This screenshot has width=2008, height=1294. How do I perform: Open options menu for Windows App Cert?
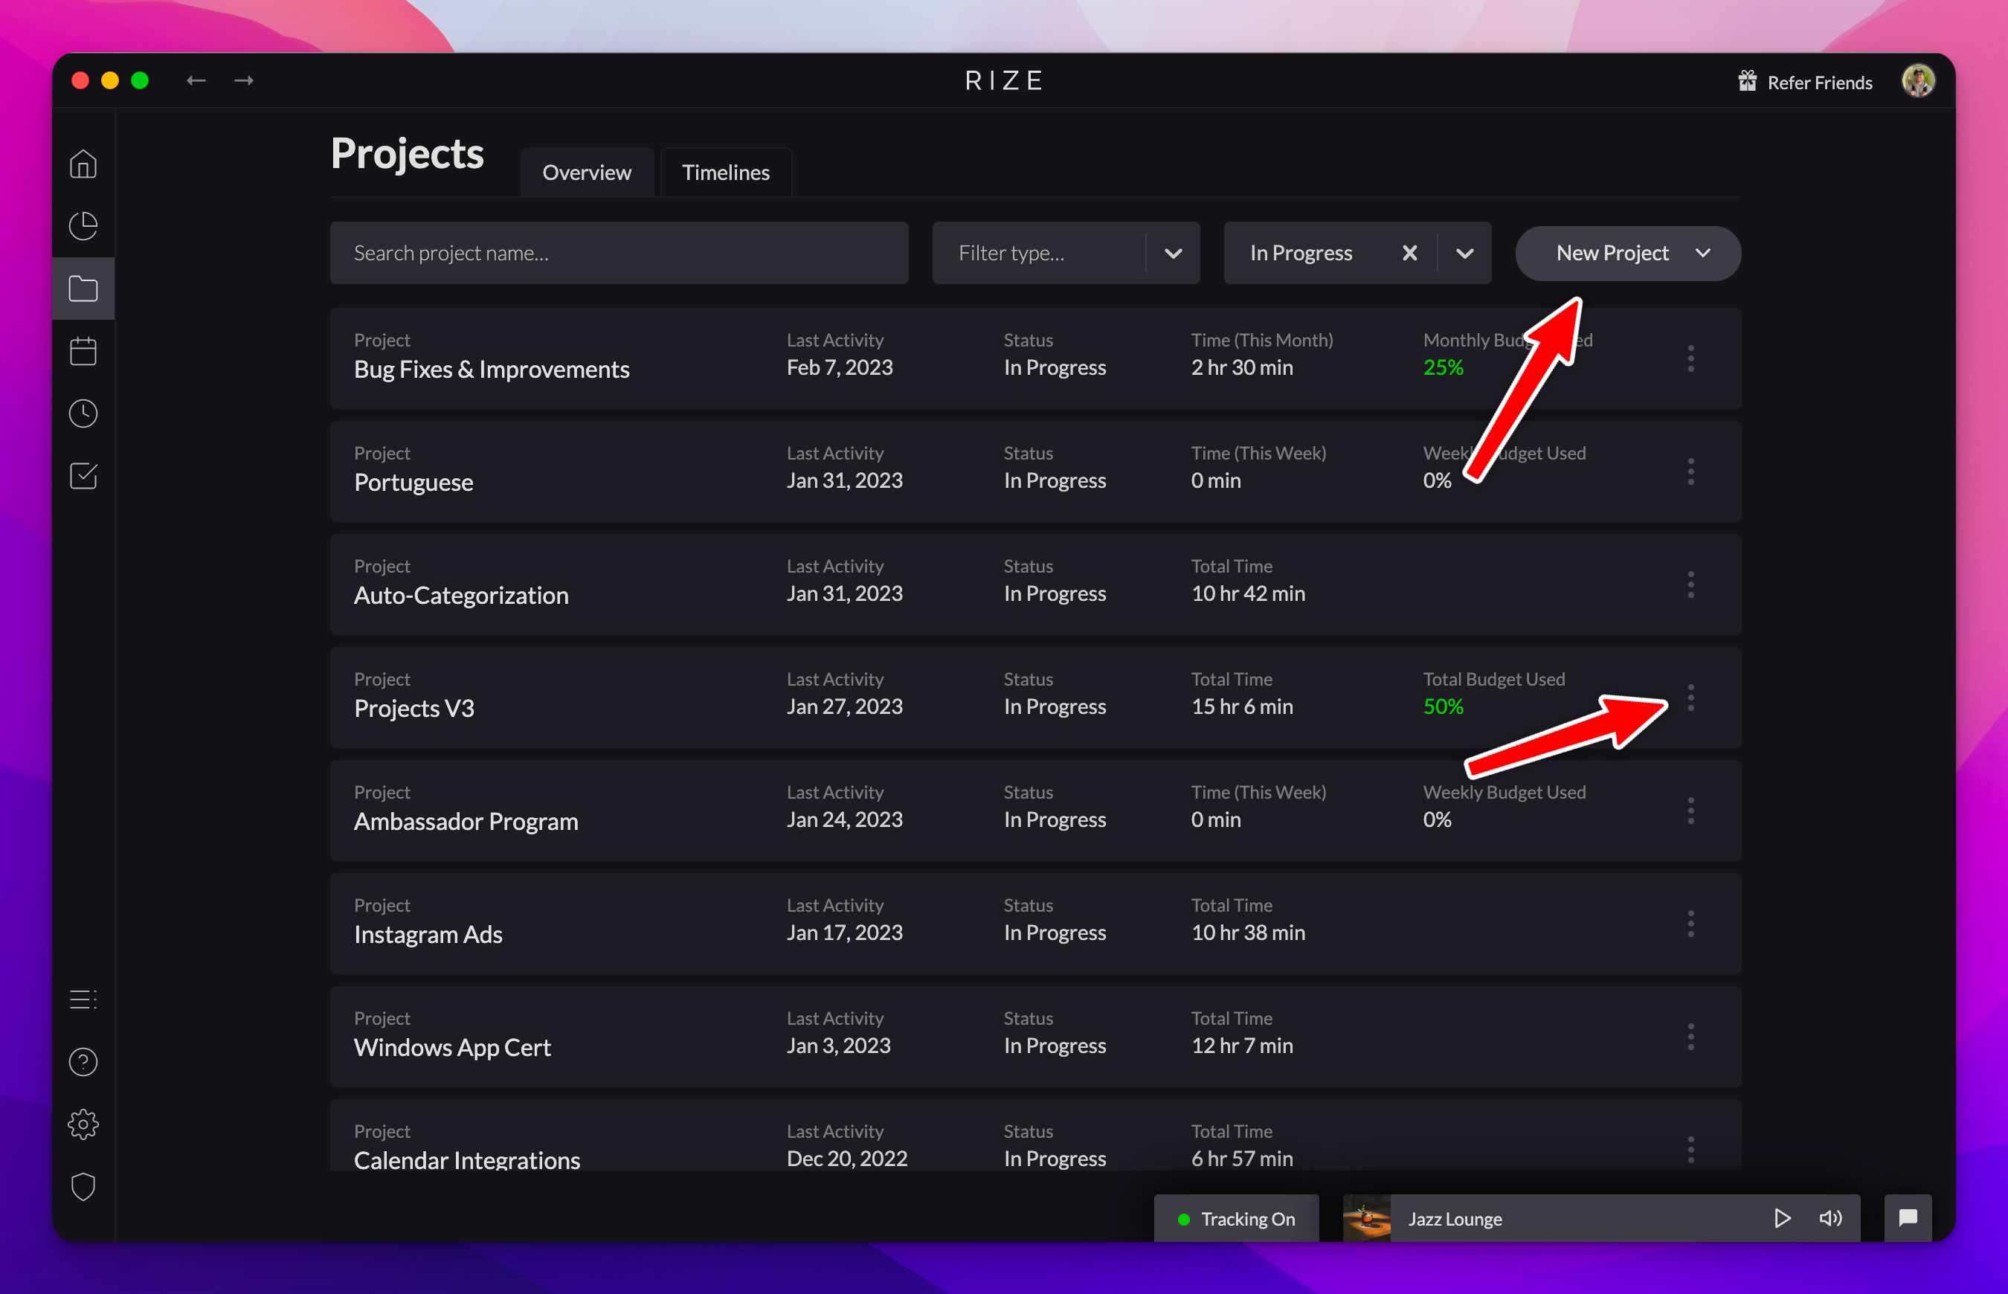coord(1691,1037)
